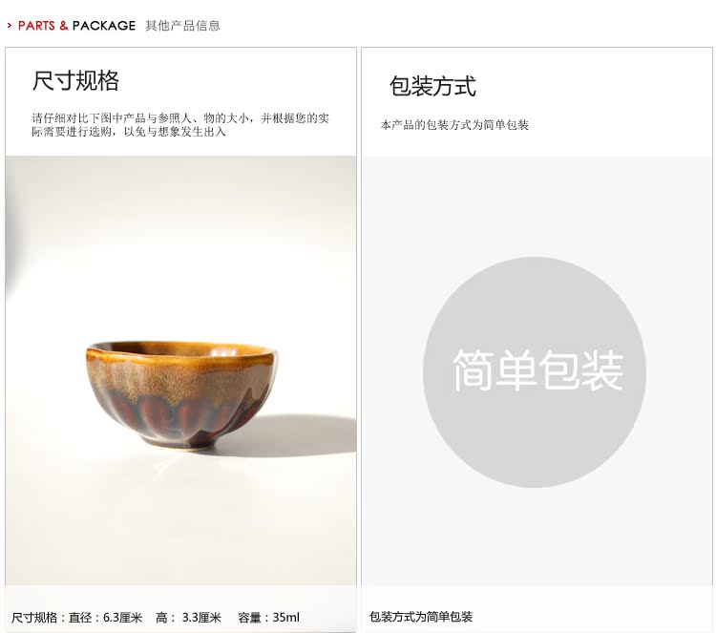Click the 其他产品信息 subtitle text
The height and width of the screenshot is (633, 716).
(182, 26)
